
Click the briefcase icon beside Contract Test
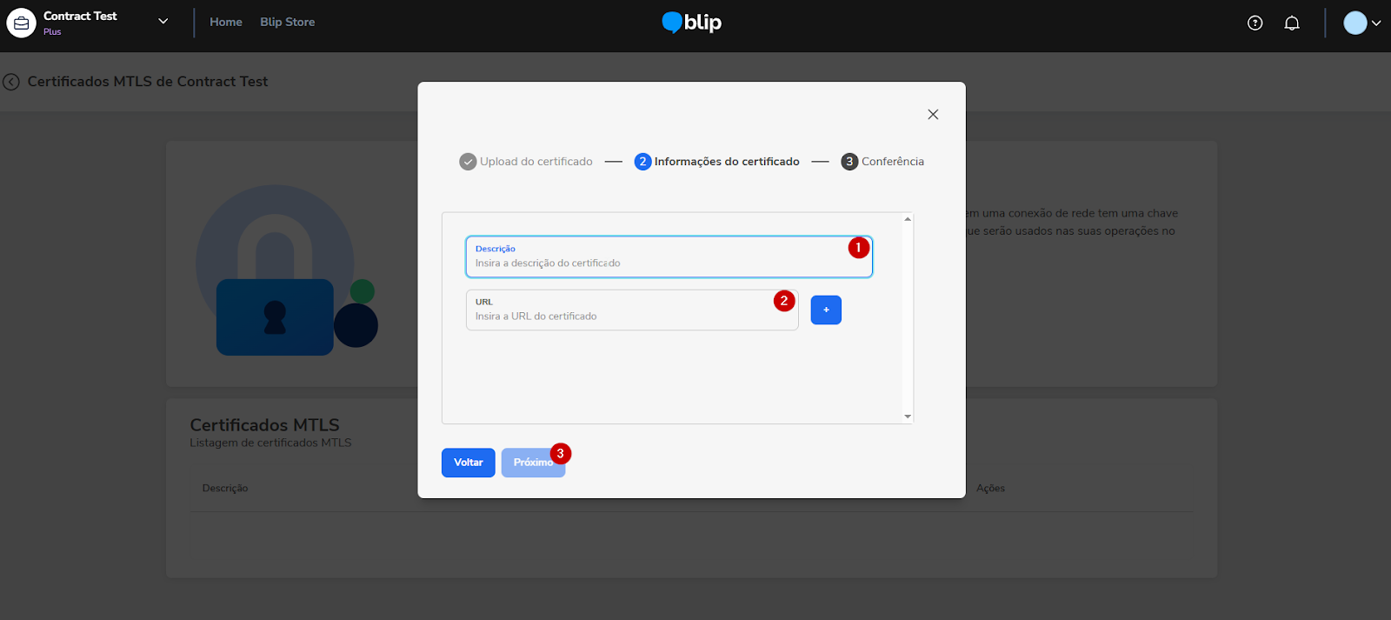(x=21, y=23)
